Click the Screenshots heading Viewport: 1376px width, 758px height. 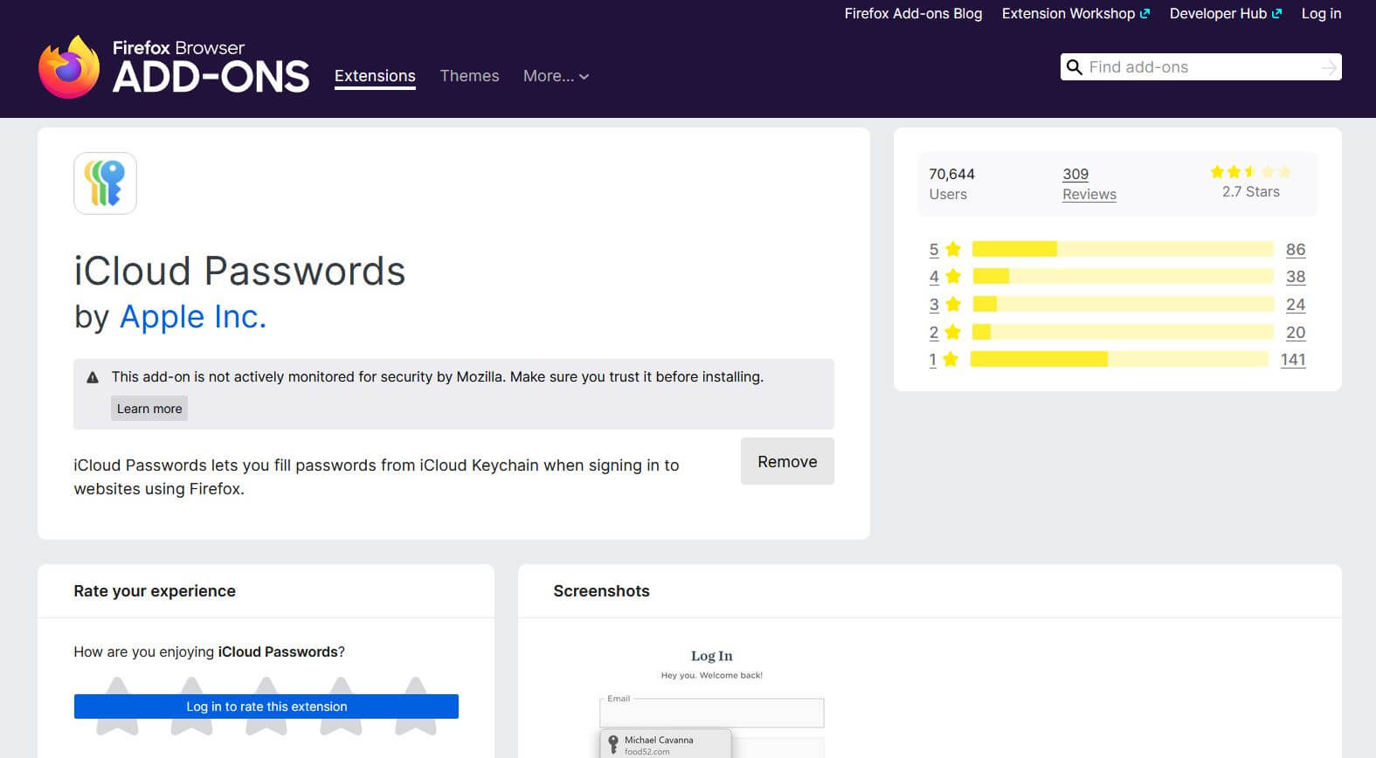601,591
